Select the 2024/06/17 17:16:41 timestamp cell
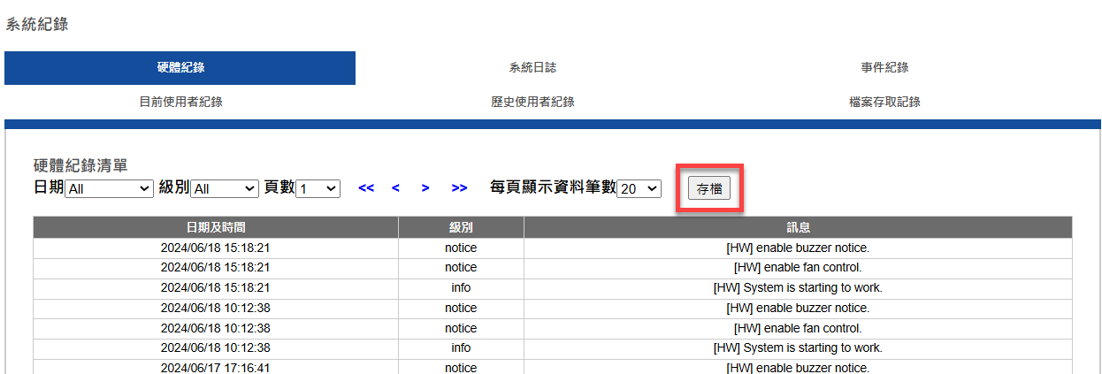The image size is (1102, 374). pos(216,367)
